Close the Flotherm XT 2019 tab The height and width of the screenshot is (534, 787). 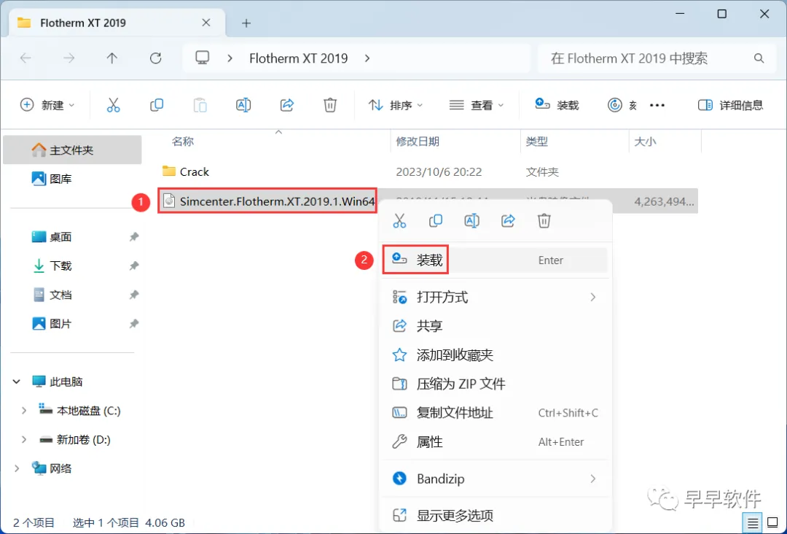point(205,23)
